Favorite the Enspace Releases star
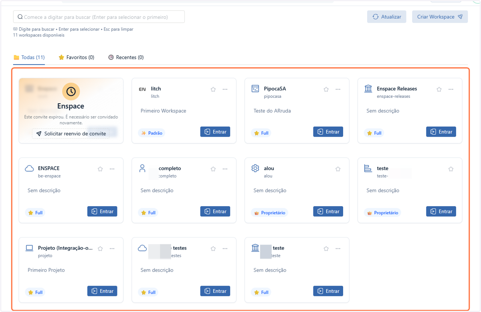This screenshot has height=312, width=481. tap(439, 89)
